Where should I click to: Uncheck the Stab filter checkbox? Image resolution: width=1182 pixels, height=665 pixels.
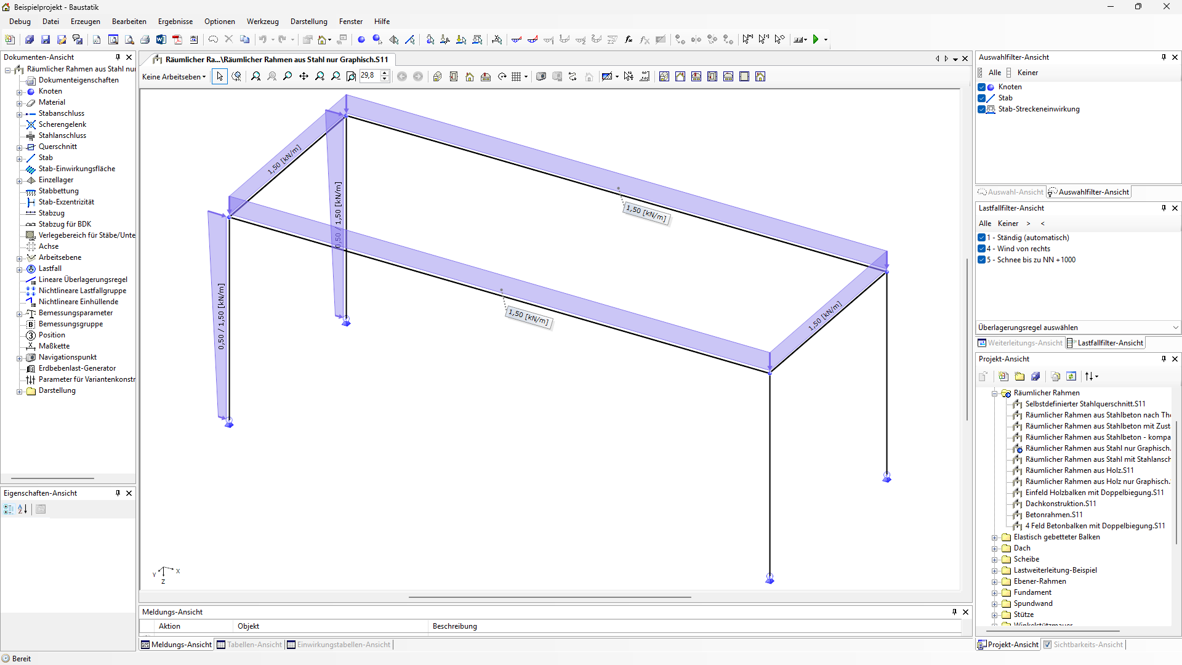pyautogui.click(x=981, y=98)
